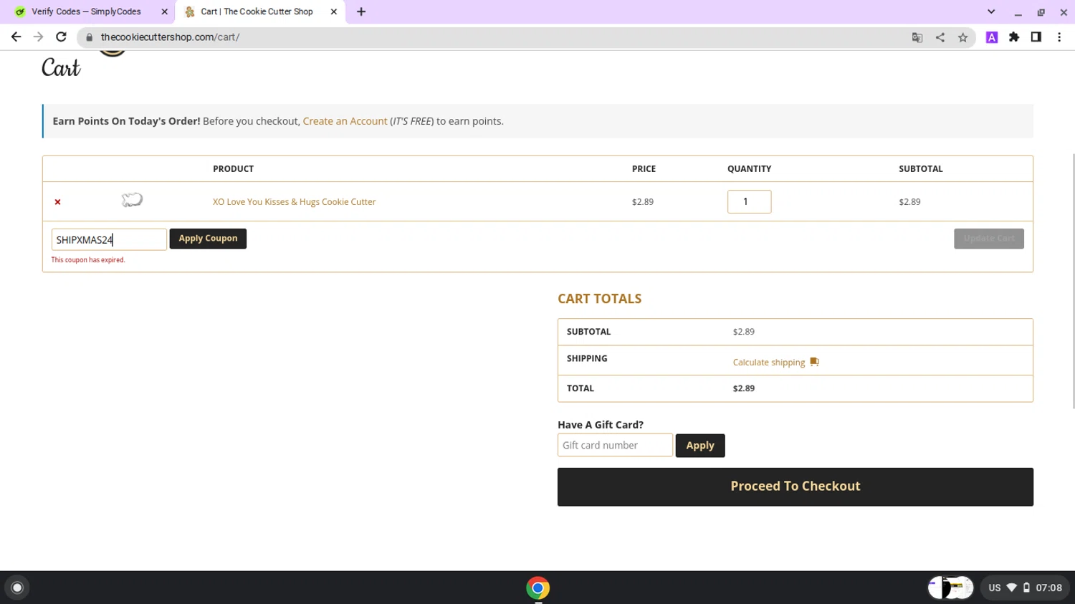Click the Update Cart button
Image resolution: width=1075 pixels, height=604 pixels.
click(988, 239)
